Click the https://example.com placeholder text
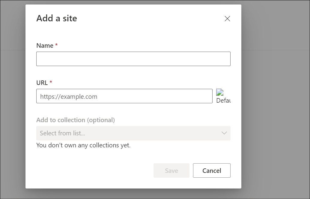Screen dimensions: 310x199 [x=69, y=97]
